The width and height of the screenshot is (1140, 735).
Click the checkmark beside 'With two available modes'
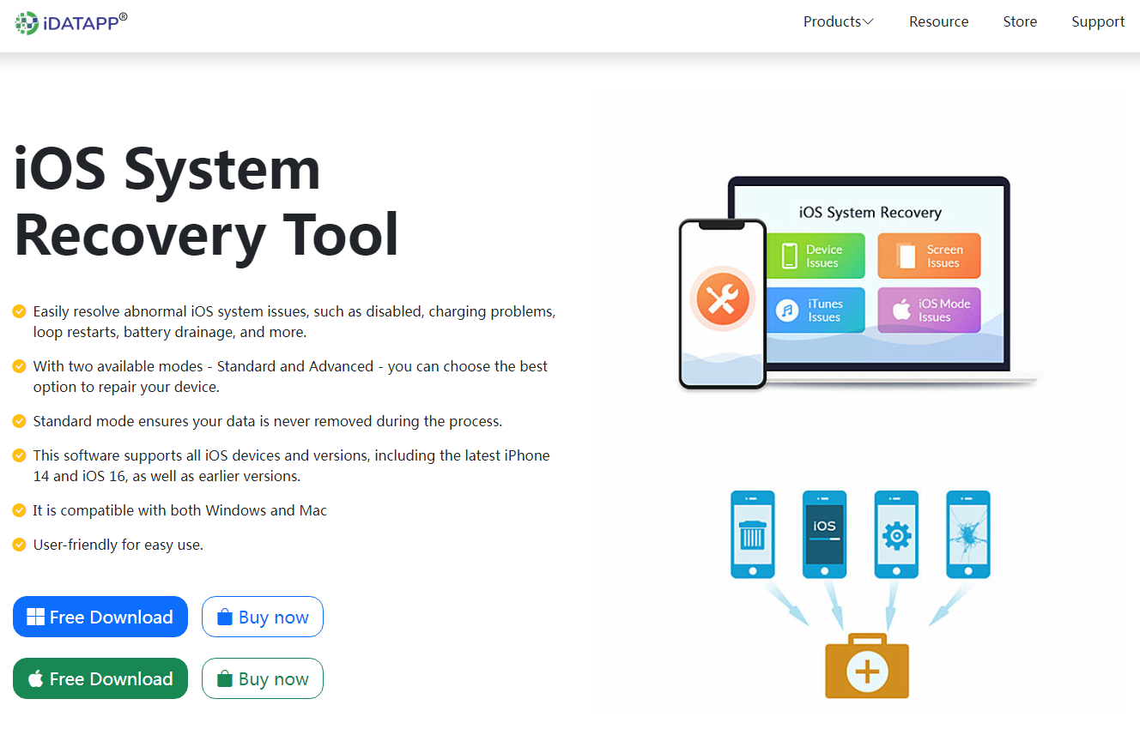[x=19, y=366]
